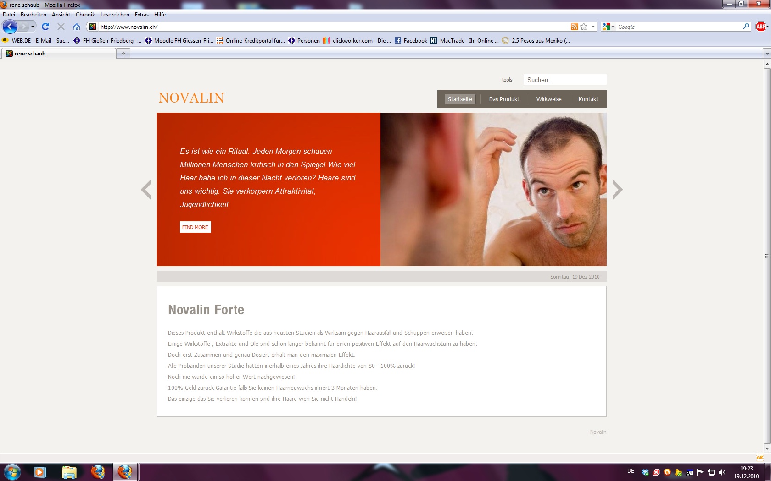Expand the search engine selector dropdown
Viewport: 771px width, 481px height.
608,27
